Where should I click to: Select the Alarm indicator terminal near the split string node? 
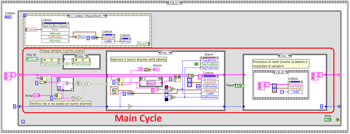click(x=156, y=69)
